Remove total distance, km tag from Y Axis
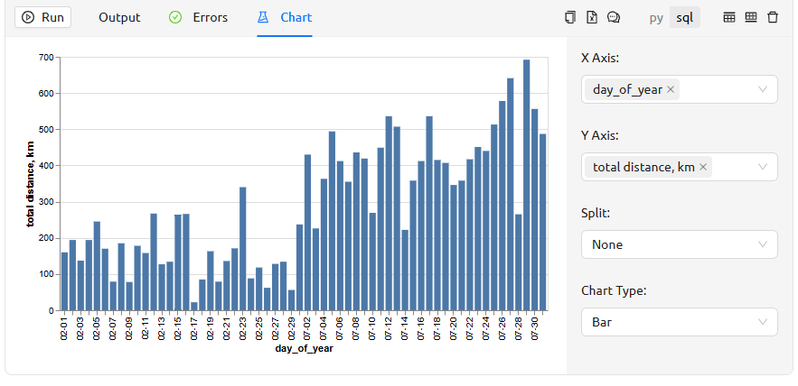 (704, 167)
